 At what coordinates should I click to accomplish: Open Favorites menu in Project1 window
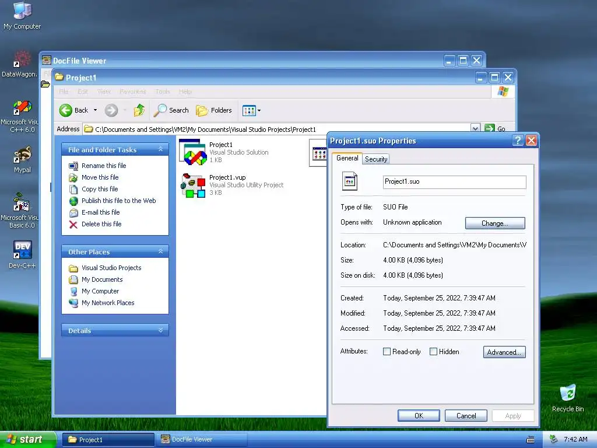133,92
